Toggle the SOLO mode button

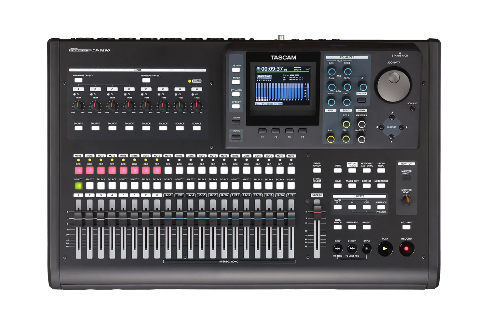[338, 186]
